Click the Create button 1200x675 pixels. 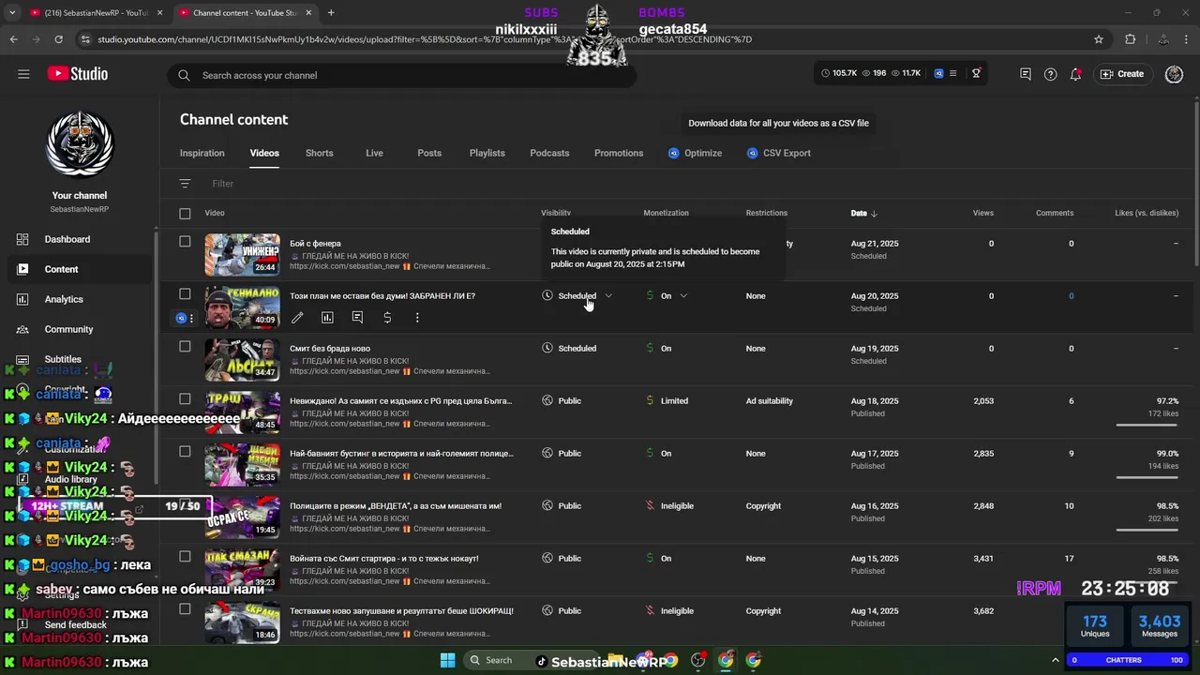pos(1123,74)
